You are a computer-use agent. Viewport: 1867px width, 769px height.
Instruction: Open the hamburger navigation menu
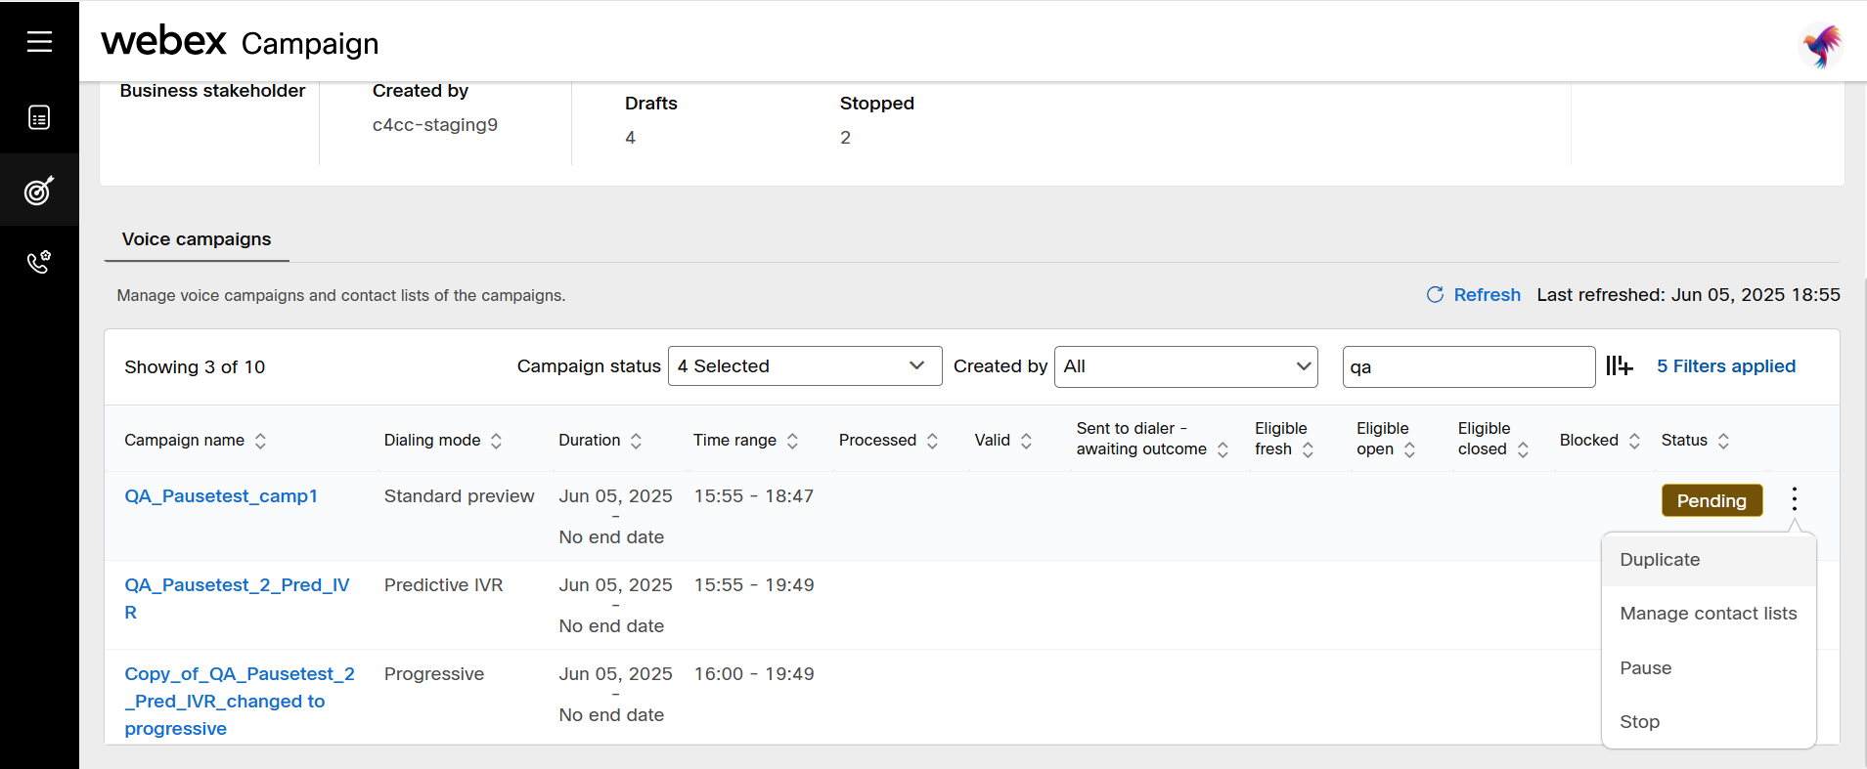pos(39,41)
